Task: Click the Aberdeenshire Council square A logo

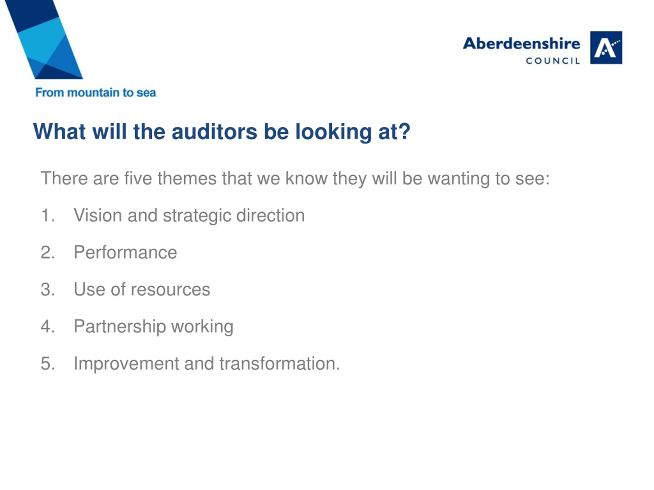Action: click(x=606, y=47)
